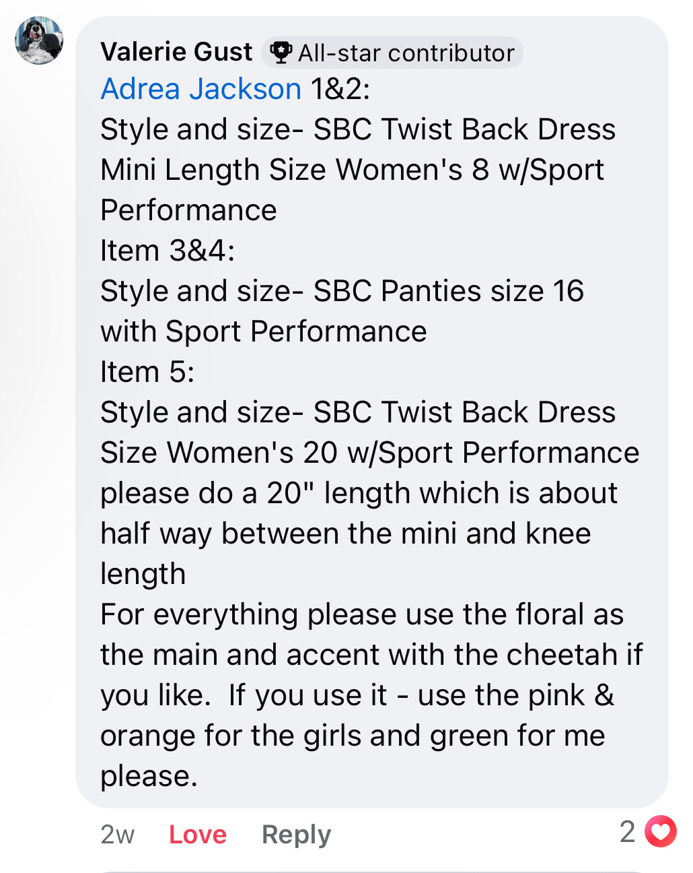Click the 2w comment timestamp

coord(118,835)
